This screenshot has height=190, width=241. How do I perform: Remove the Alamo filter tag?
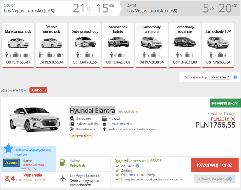point(44,90)
